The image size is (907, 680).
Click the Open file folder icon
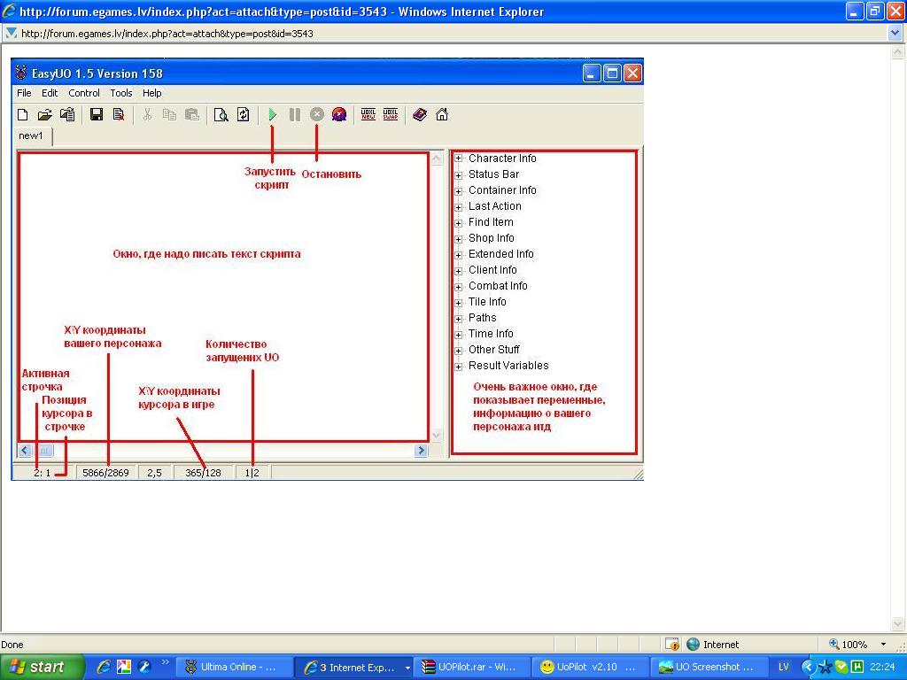tap(44, 114)
